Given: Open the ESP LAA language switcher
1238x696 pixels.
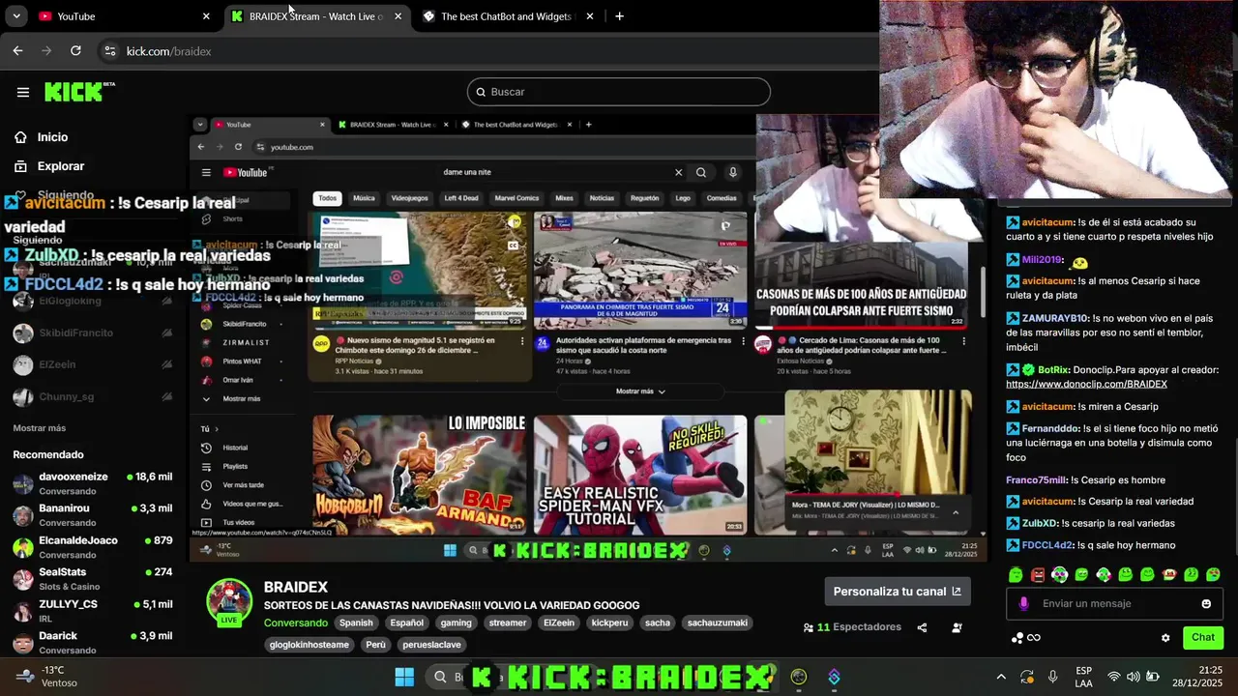Looking at the screenshot, I should click(1084, 677).
